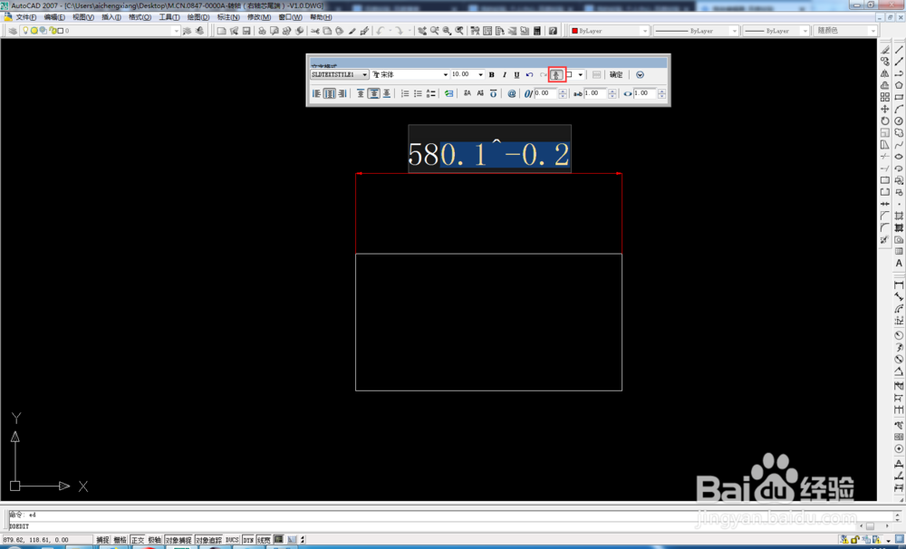Click the 确定 button to confirm text
The width and height of the screenshot is (906, 549).
click(616, 74)
